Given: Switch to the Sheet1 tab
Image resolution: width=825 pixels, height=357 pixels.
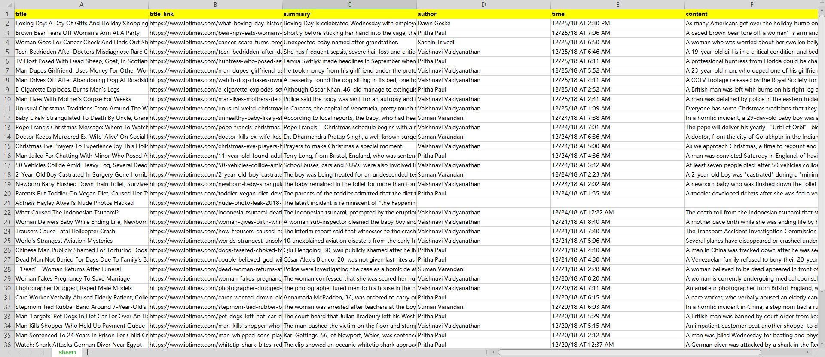Looking at the screenshot, I should (67, 352).
